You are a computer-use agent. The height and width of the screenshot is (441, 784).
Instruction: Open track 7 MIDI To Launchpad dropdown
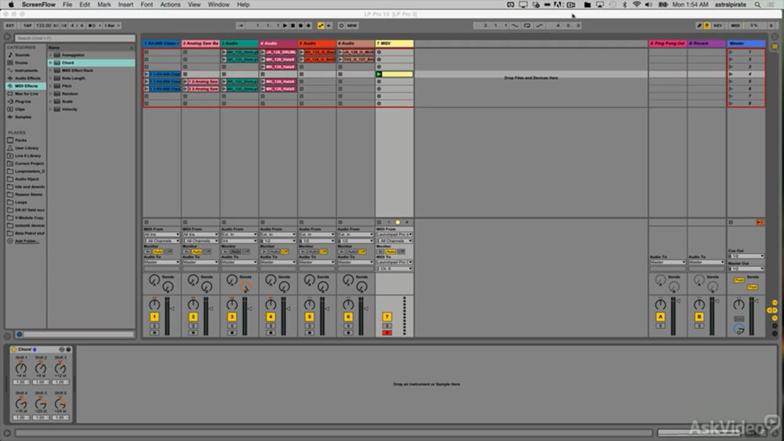coord(394,262)
